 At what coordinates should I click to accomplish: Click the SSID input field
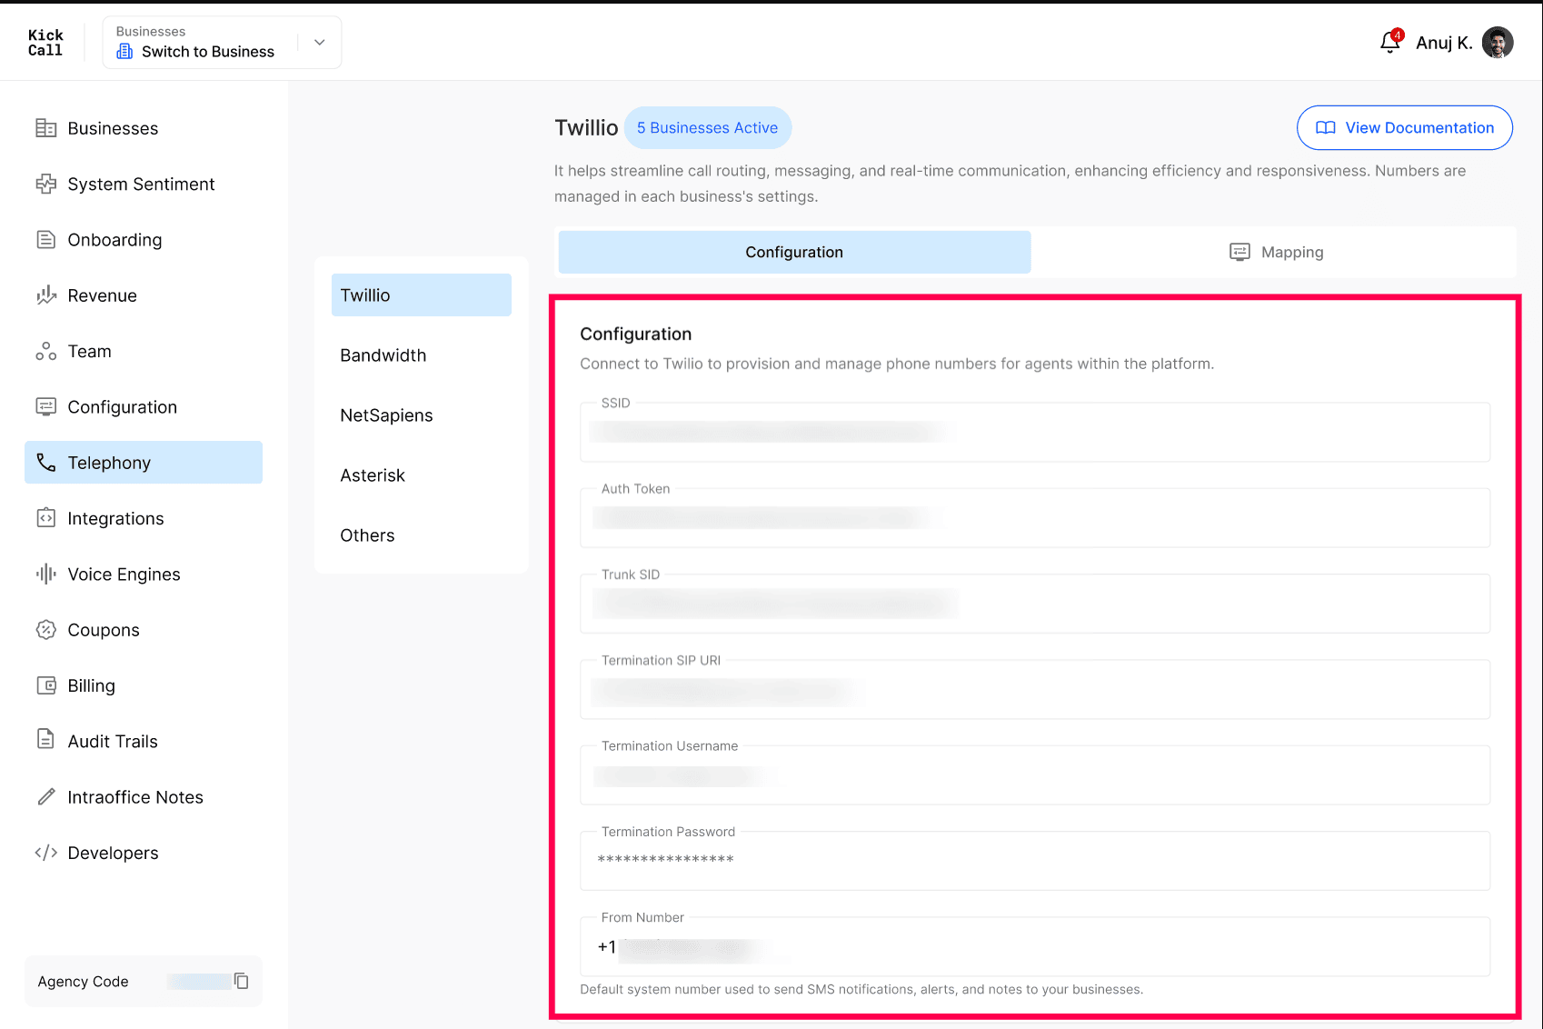[1035, 432]
